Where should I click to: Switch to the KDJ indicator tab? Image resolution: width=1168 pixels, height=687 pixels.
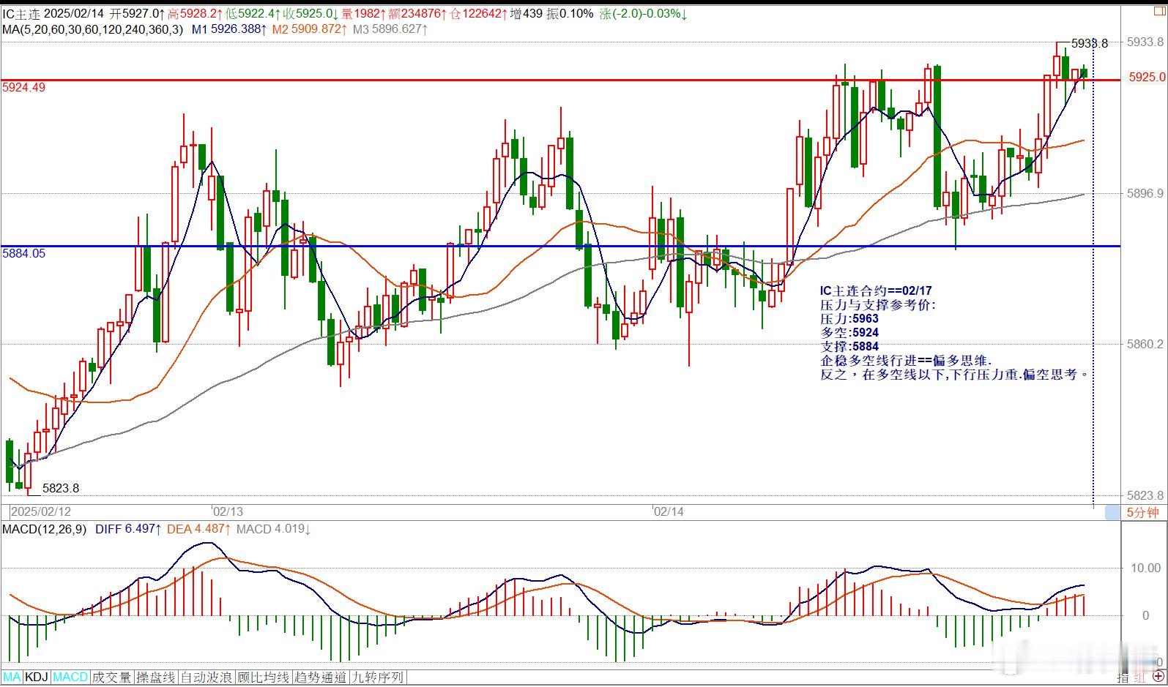37,677
